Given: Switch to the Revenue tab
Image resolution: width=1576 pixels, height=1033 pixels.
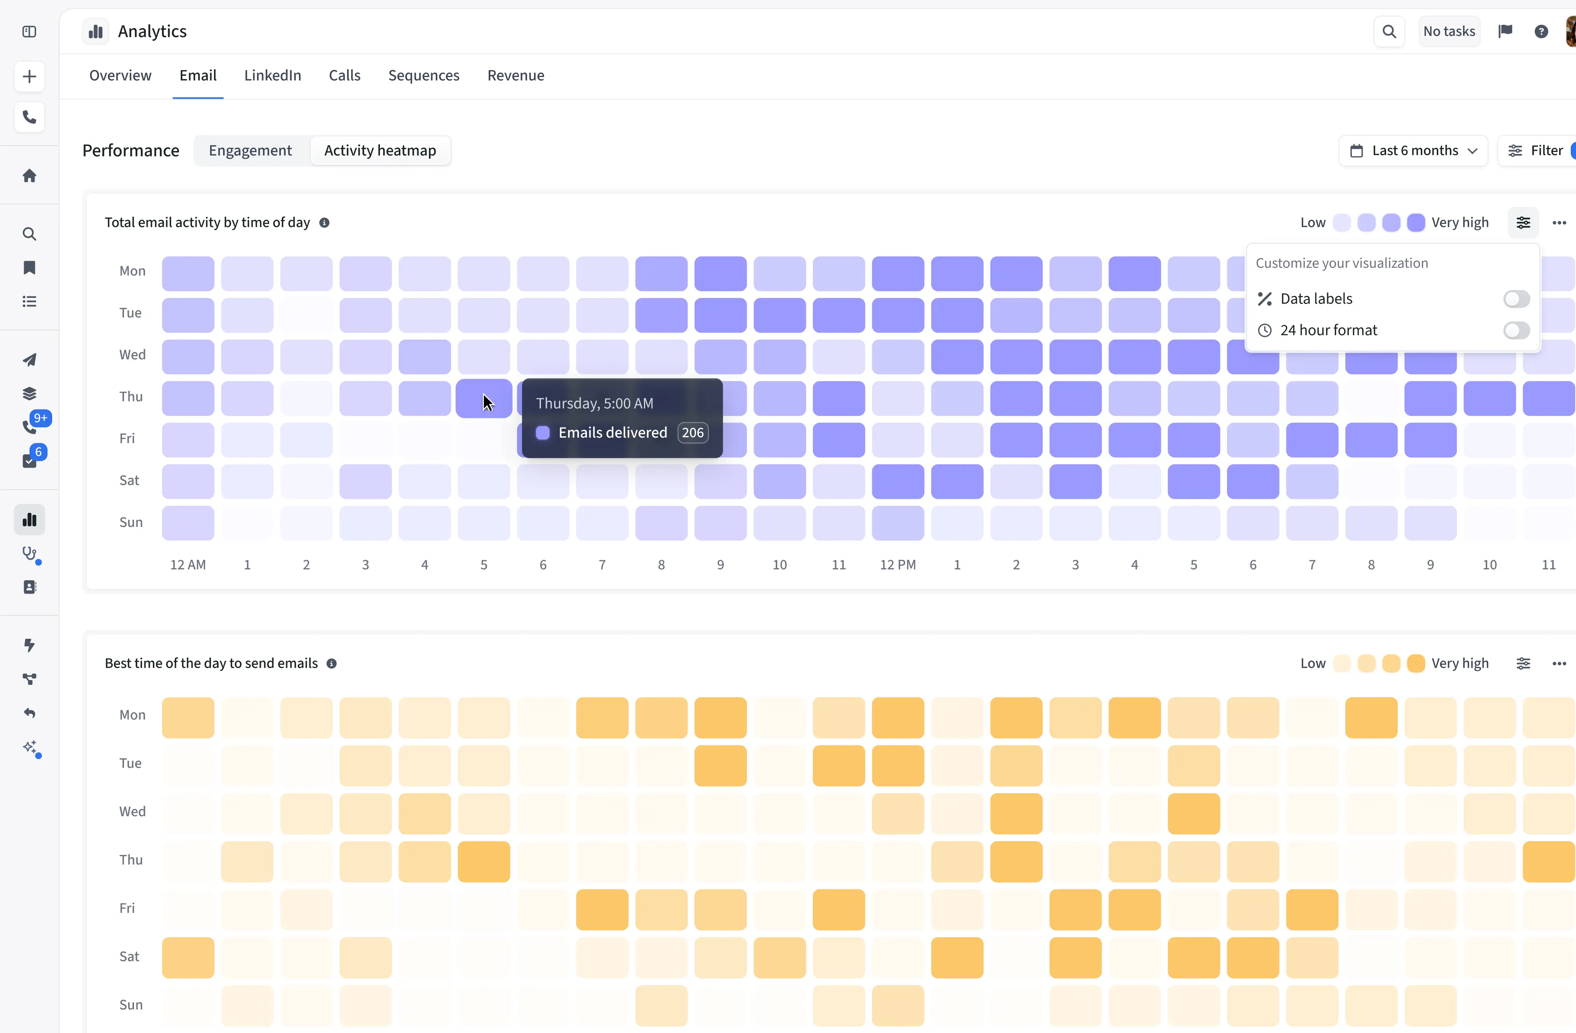Looking at the screenshot, I should tap(515, 75).
